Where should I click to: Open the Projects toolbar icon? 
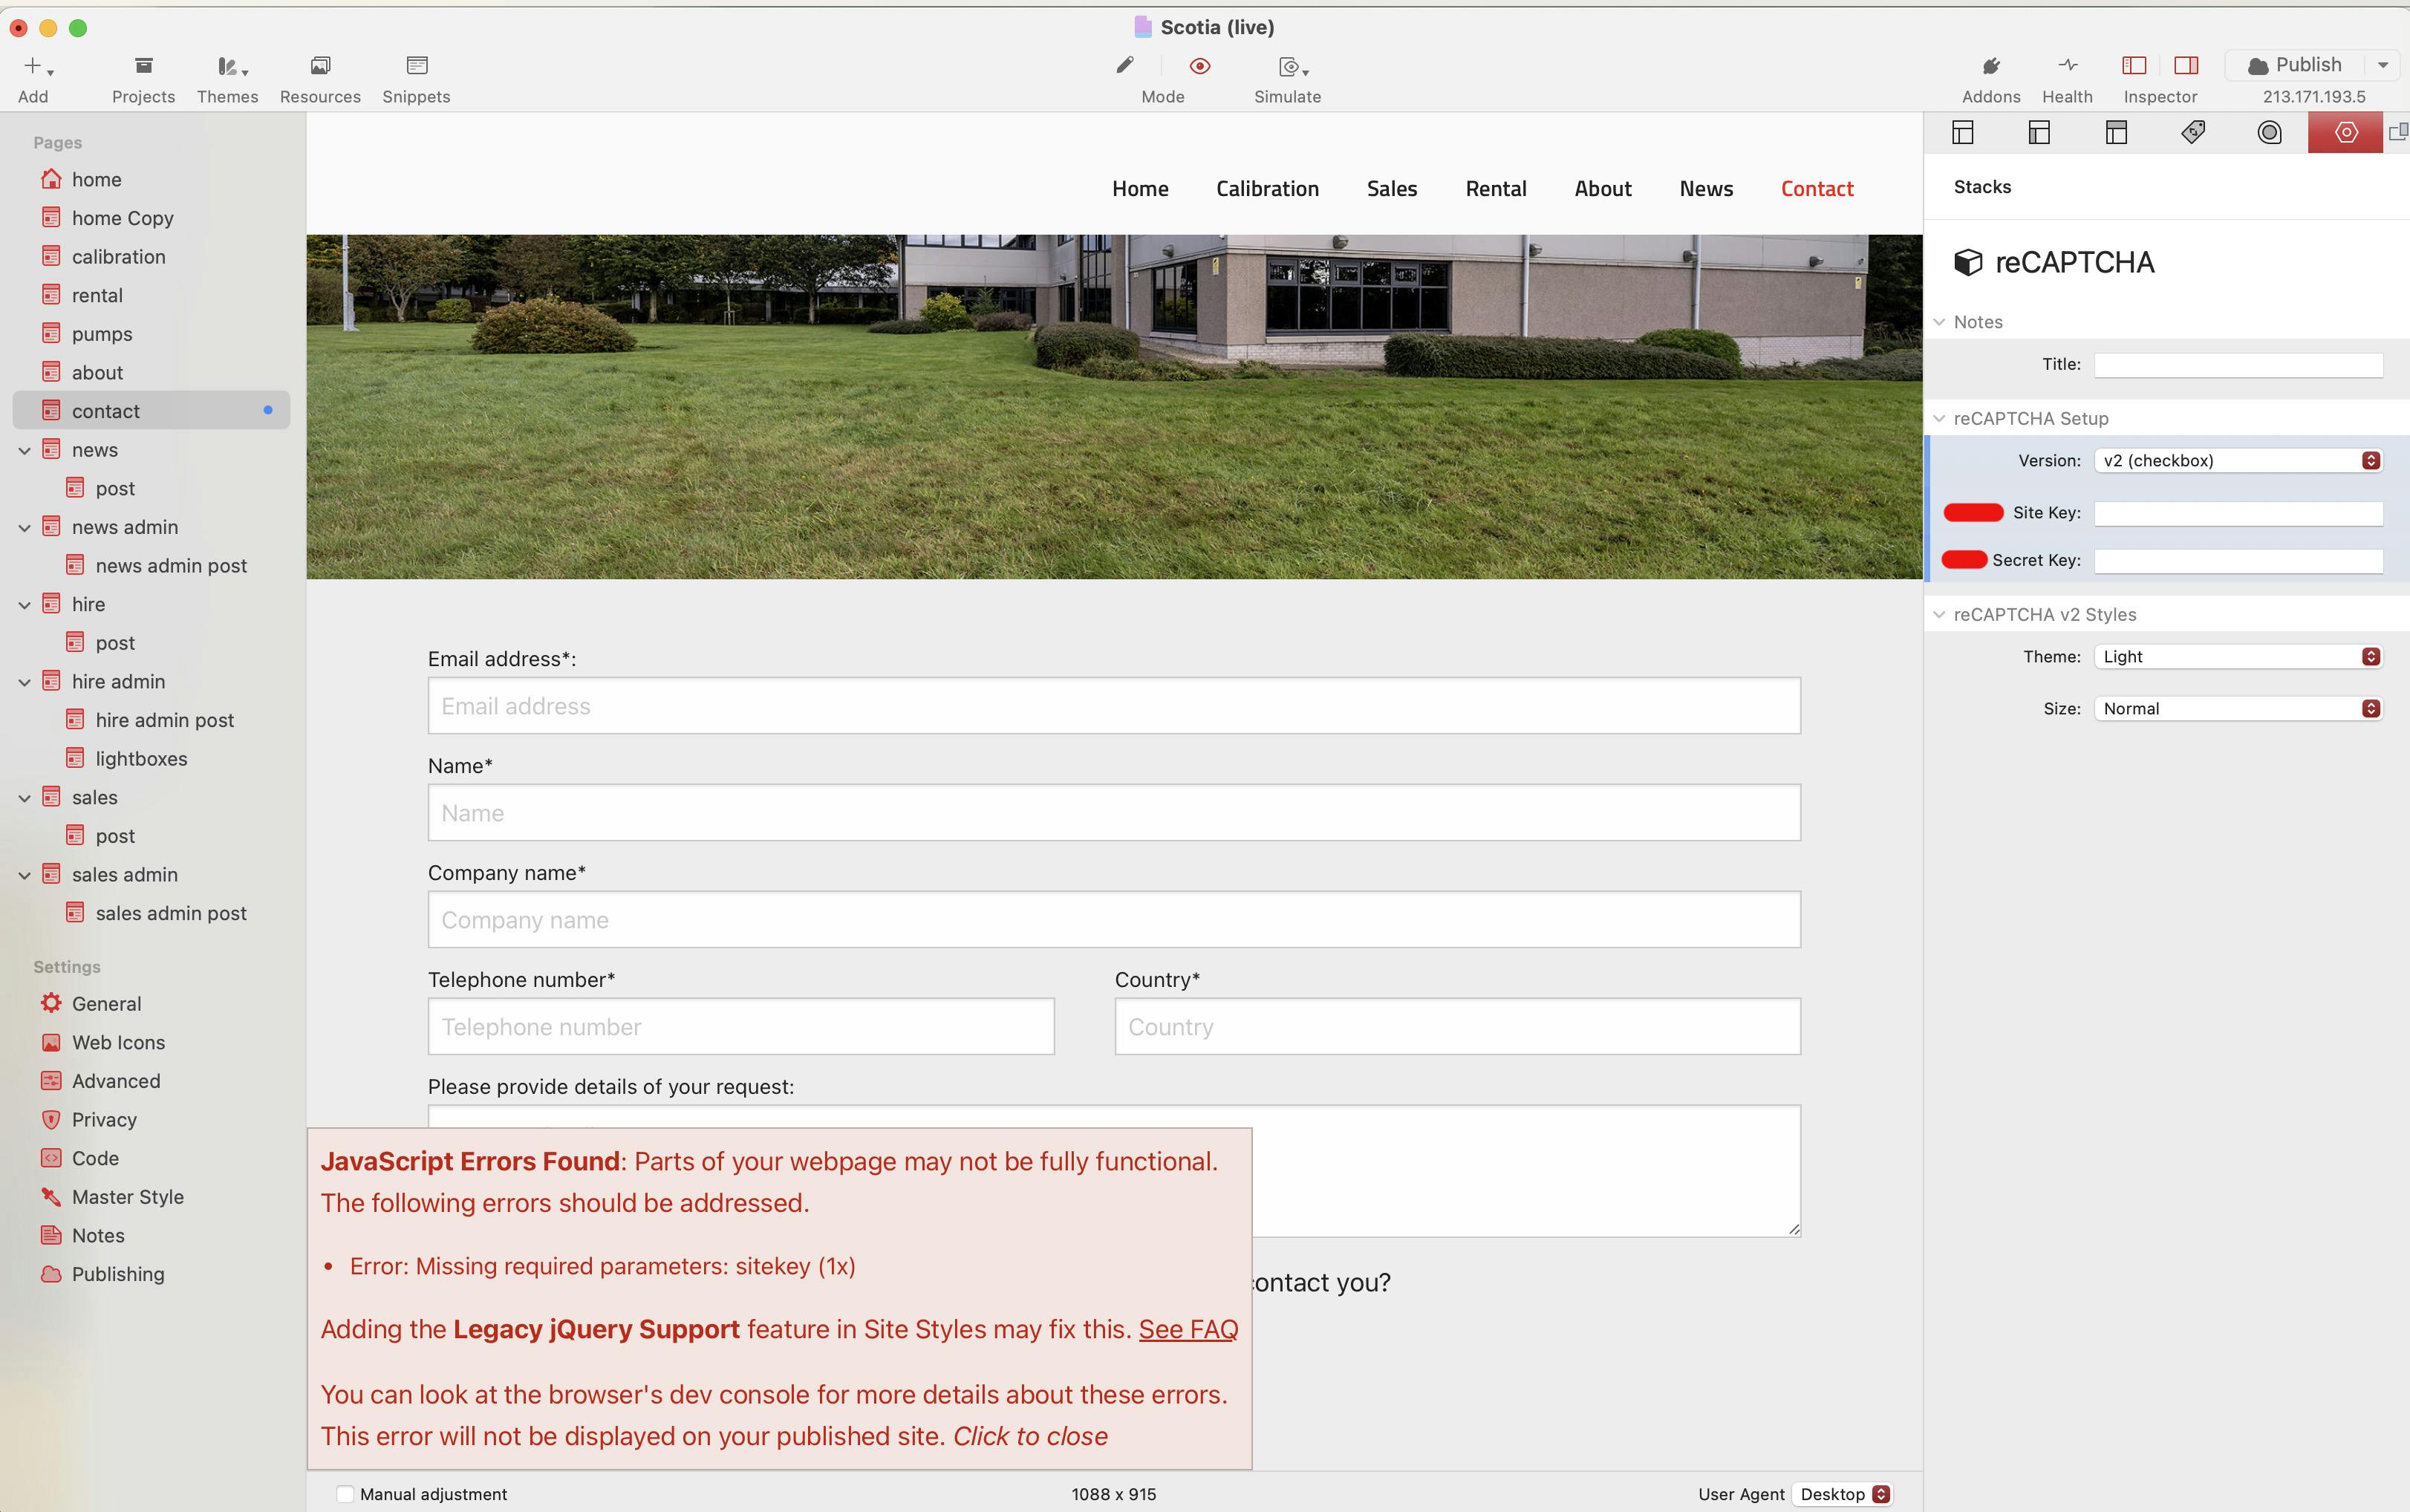click(143, 67)
